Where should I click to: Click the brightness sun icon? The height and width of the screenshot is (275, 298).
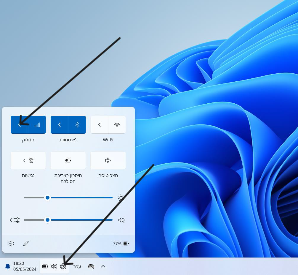pyautogui.click(x=121, y=197)
